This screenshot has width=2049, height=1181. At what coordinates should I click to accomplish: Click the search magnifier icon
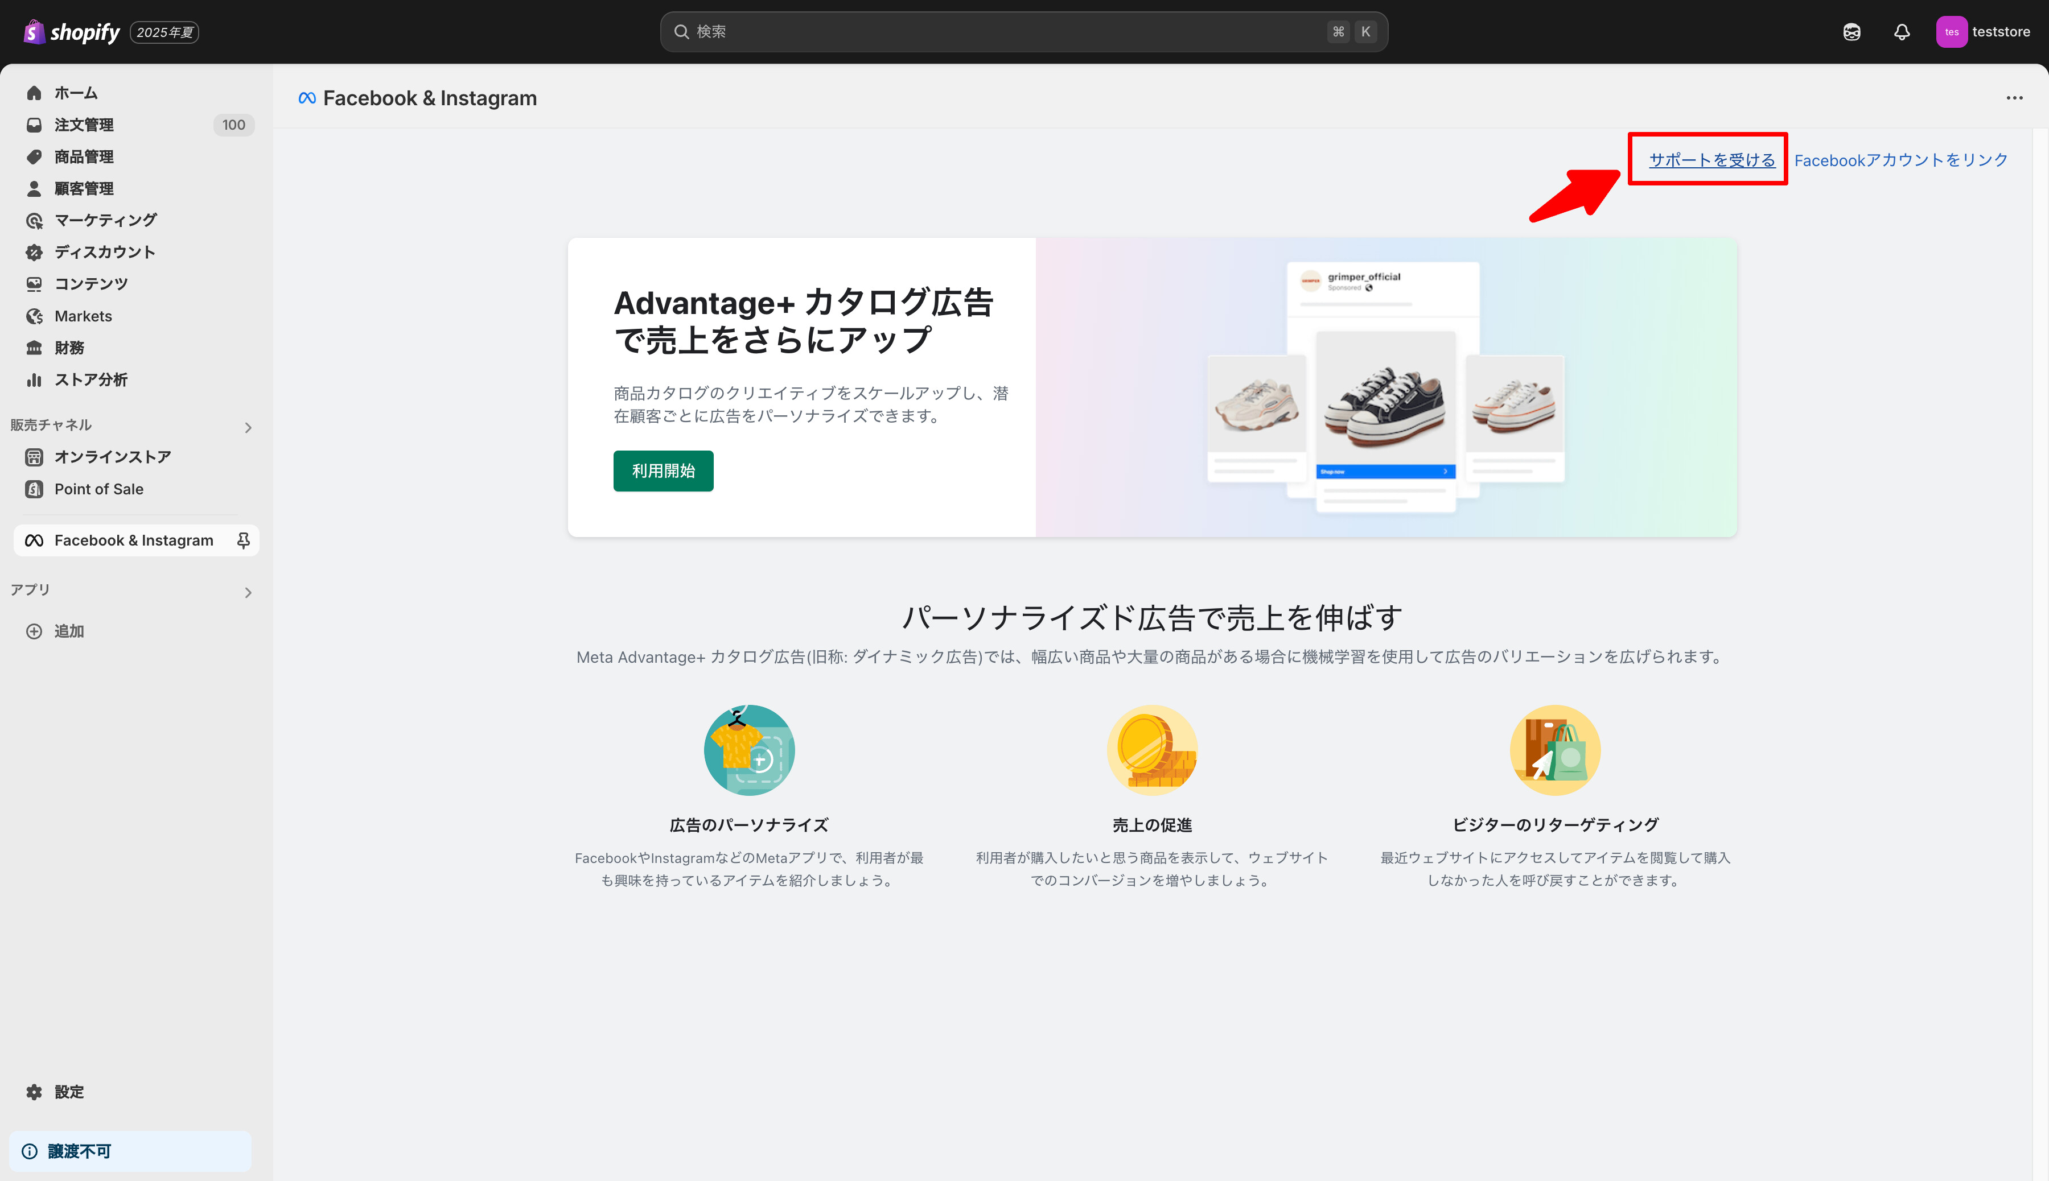tap(682, 32)
